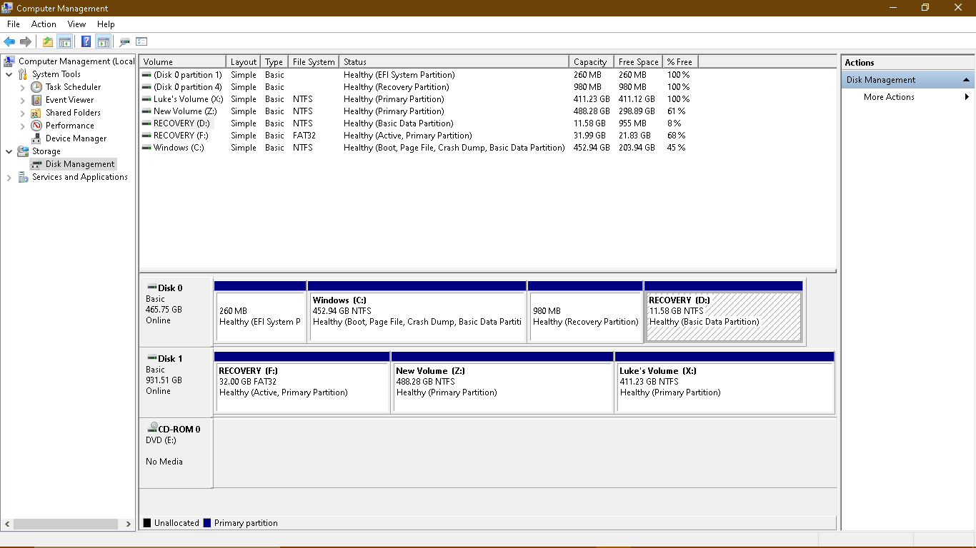
Task: Click the Back arrow in the toolbar
Action: 9,41
